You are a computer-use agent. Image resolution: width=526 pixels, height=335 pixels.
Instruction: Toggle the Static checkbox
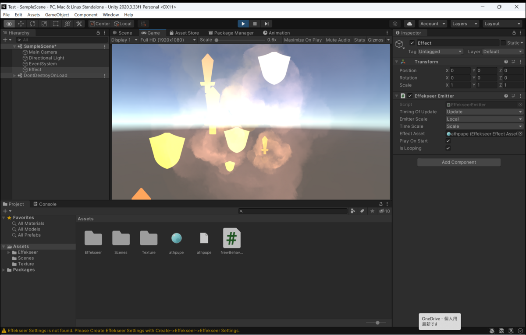tap(503, 43)
